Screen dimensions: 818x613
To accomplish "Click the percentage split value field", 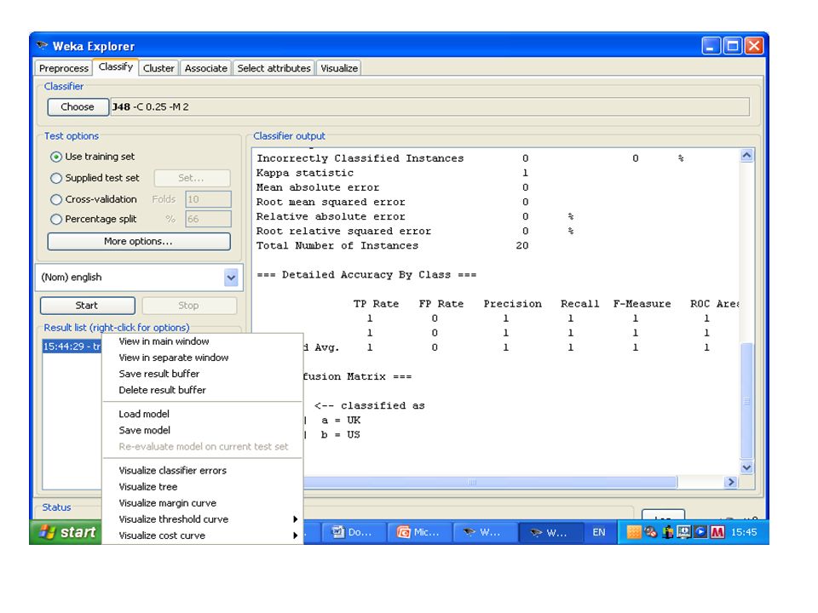I will pos(208,220).
